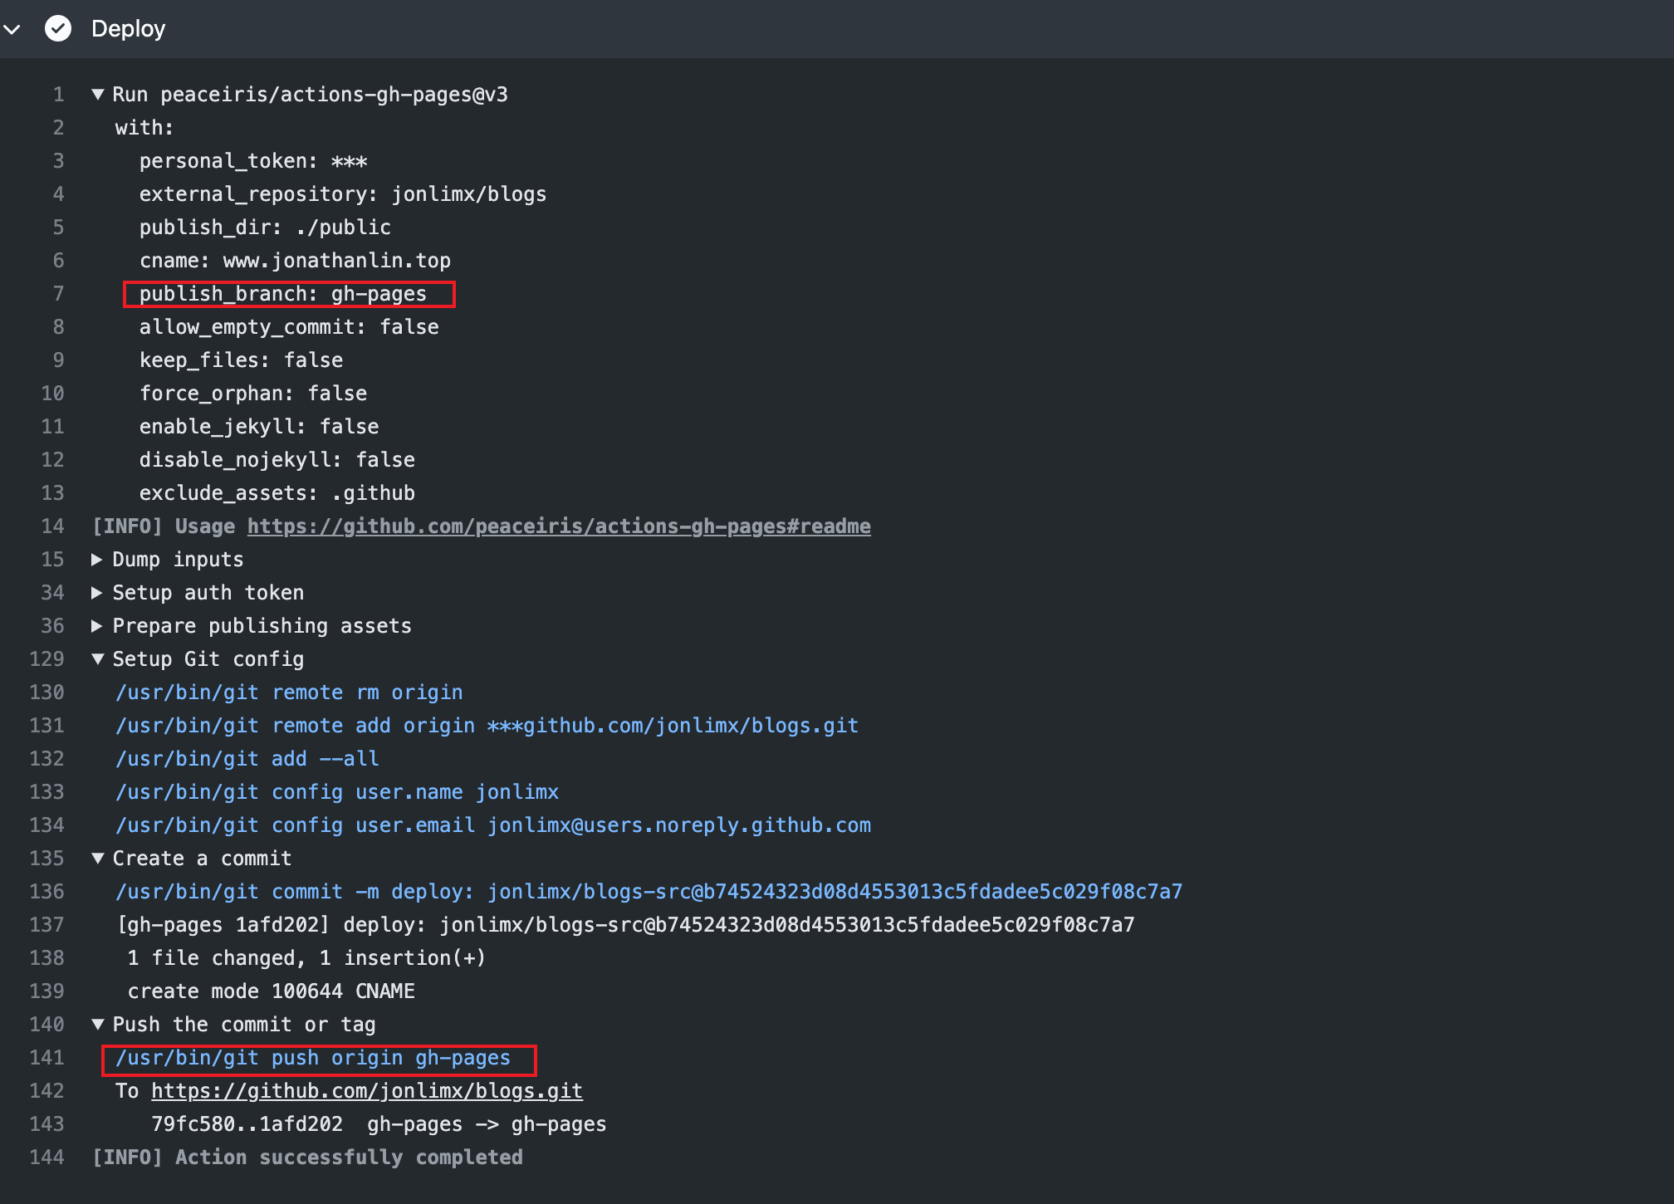This screenshot has height=1204, width=1674.
Task: Click 'disable_nojekyll: false' line
Action: pos(277,460)
